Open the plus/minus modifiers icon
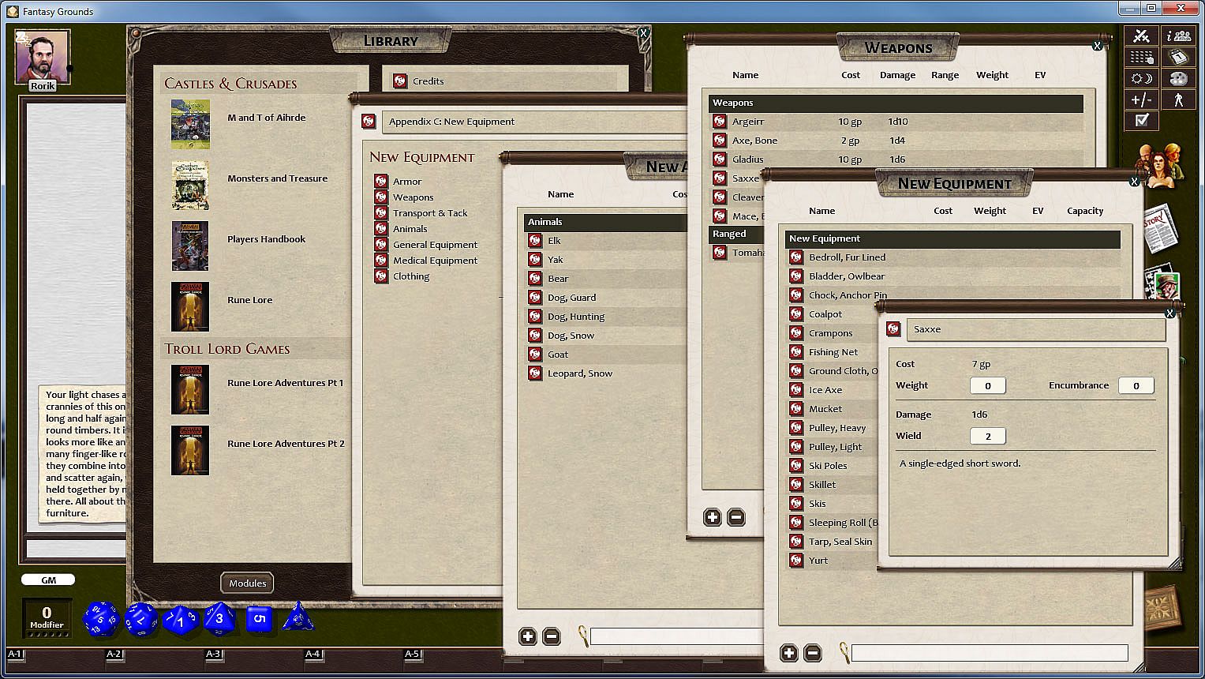This screenshot has height=679, width=1205. pos(1141,99)
